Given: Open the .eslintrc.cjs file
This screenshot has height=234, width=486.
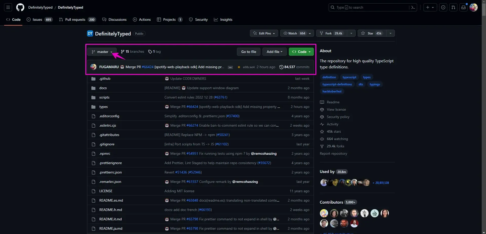Looking at the screenshot, I should (x=108, y=125).
